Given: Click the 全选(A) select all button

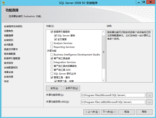Looking at the screenshot, I should click(x=54, y=88).
